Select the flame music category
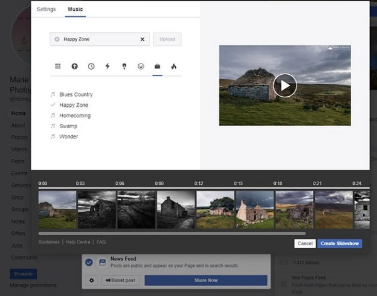377x296 pixels. 173,66
